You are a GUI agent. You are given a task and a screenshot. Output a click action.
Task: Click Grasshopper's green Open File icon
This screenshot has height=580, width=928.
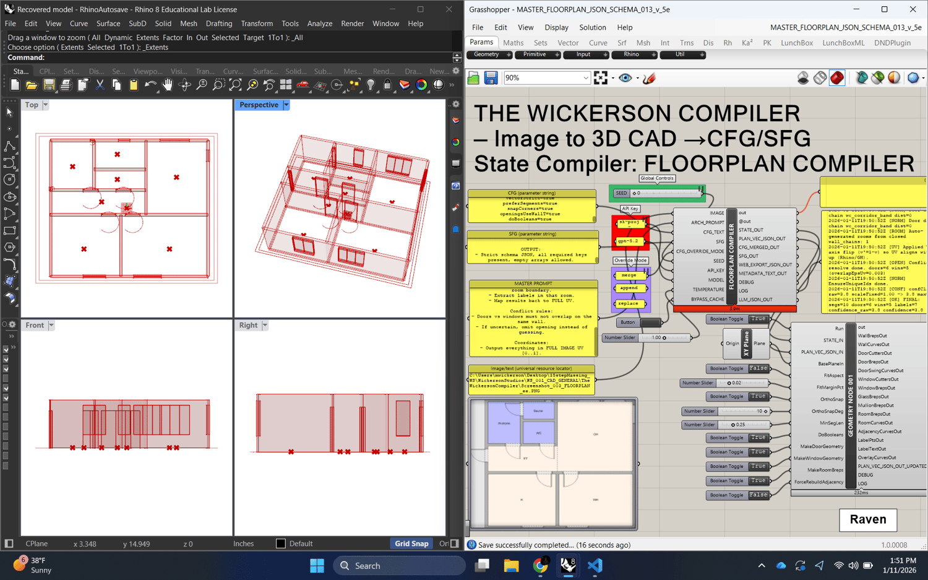tap(474, 78)
